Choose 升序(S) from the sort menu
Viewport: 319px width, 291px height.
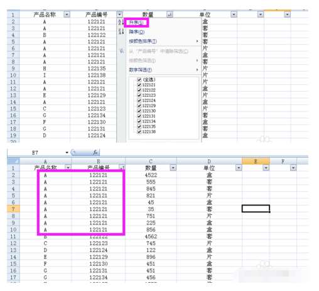pyautogui.click(x=136, y=23)
